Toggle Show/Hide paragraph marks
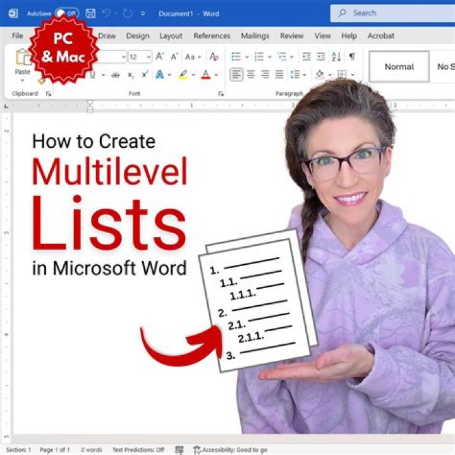This screenshot has width=455, height=455. click(352, 57)
